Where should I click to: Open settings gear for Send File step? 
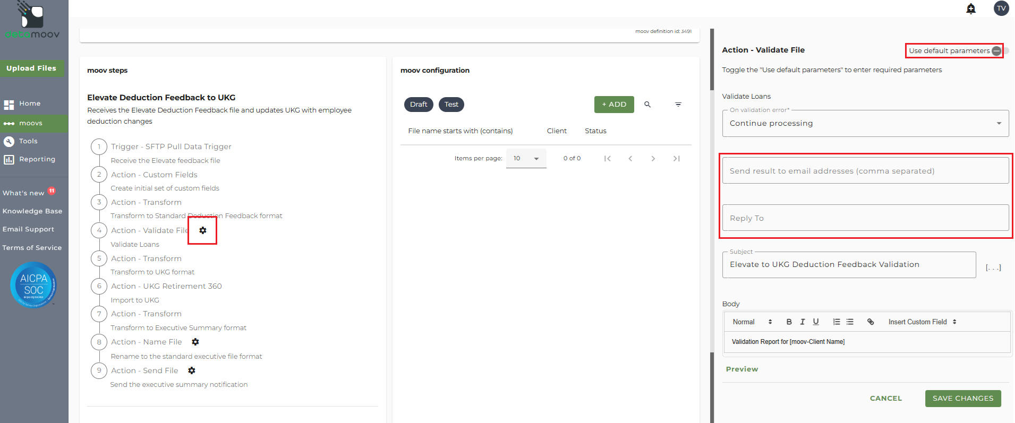click(x=192, y=370)
